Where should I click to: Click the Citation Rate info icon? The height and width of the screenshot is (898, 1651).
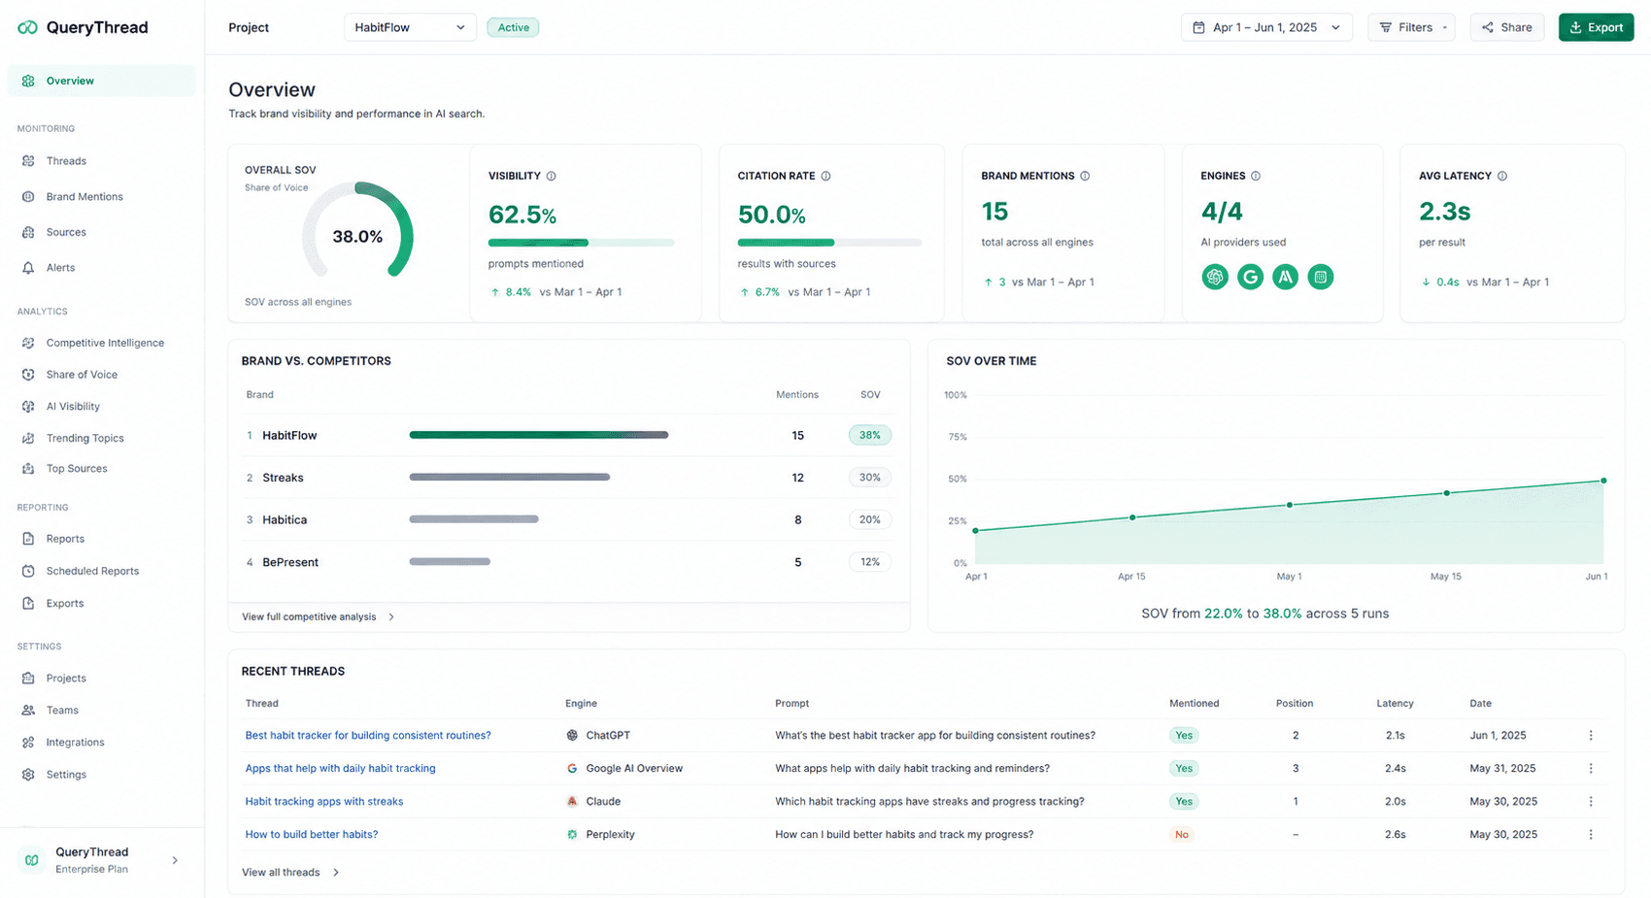pos(825,176)
